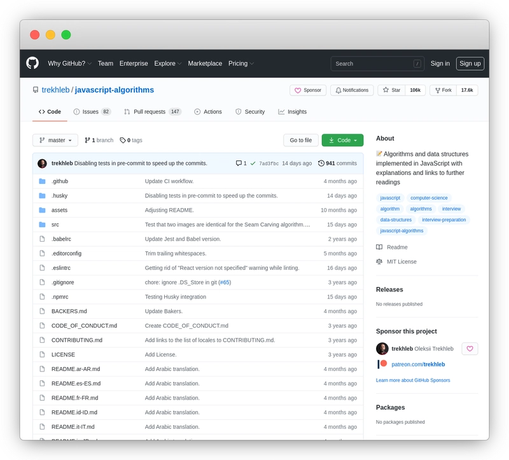Fork the repository
This screenshot has width=509, height=460.
pos(443,90)
